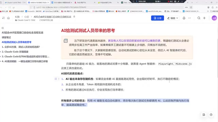Click the bold text AI时代的真实痛点
The width and height of the screenshot is (218, 122).
(72, 74)
